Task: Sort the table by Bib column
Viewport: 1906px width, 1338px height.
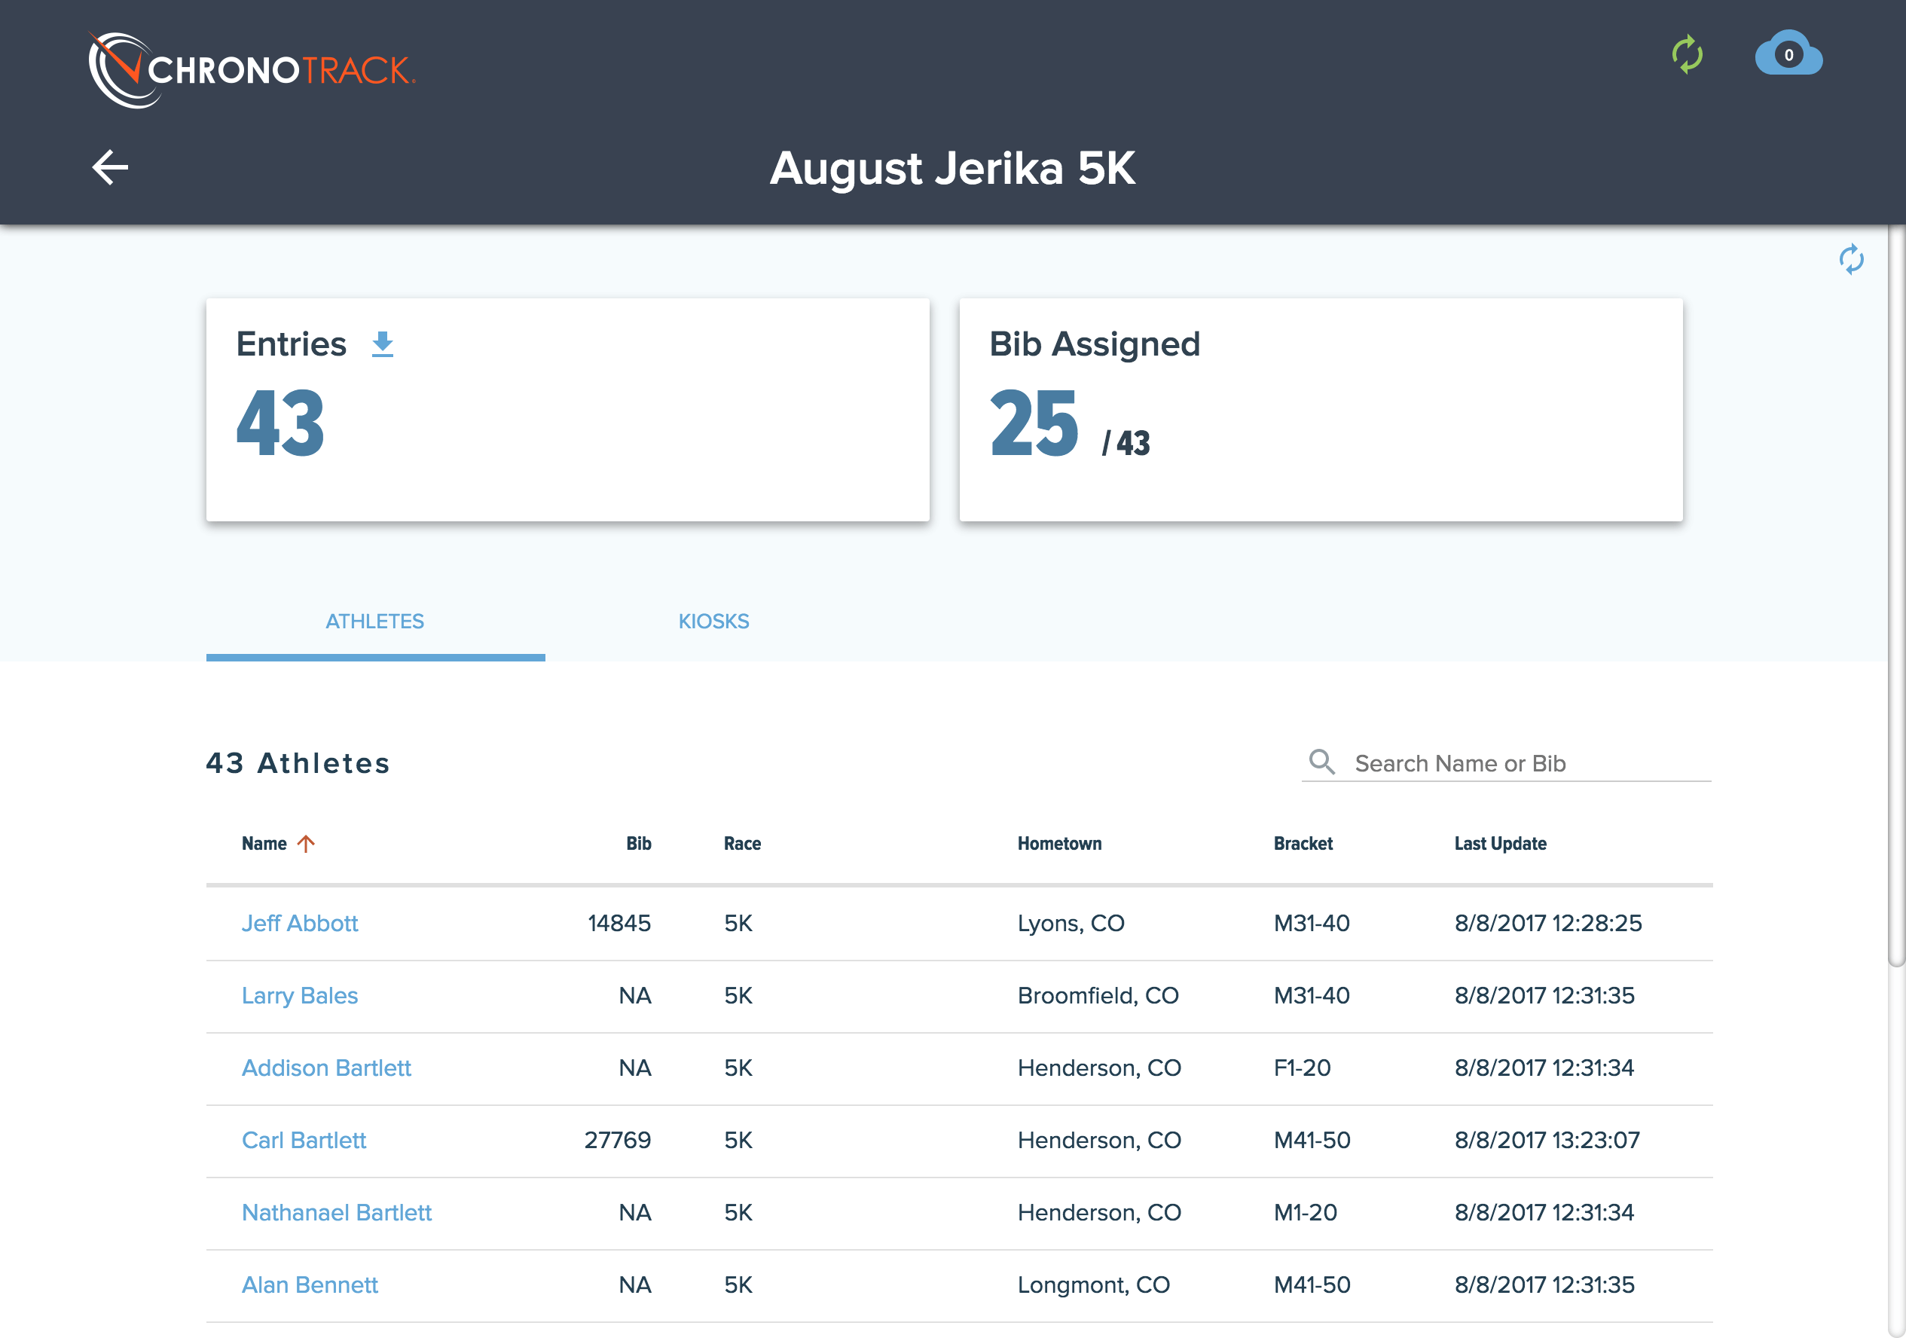Action: click(637, 843)
